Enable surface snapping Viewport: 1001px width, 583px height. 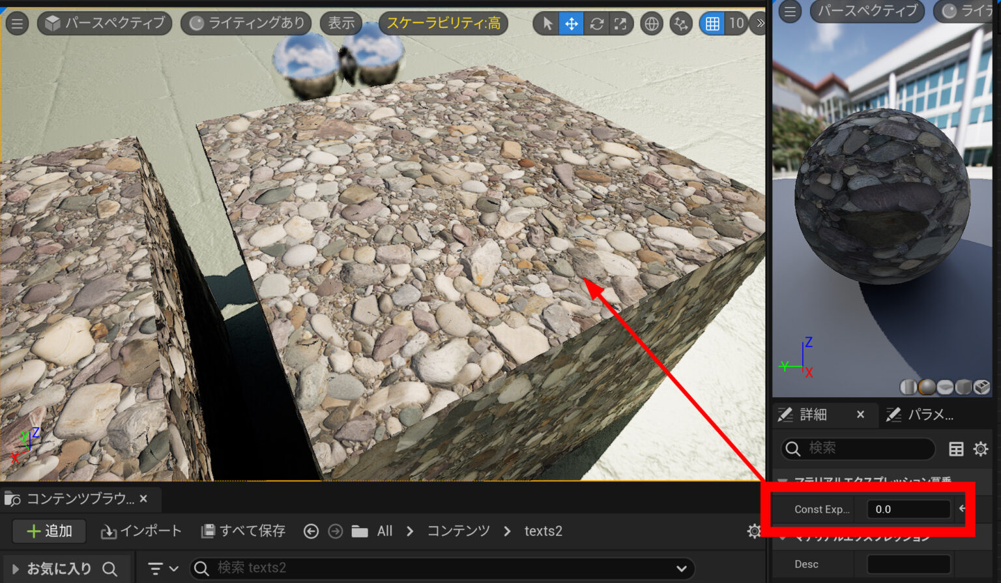coord(680,23)
